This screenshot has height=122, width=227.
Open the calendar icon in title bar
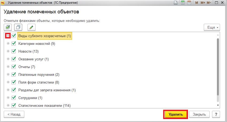(189, 3)
